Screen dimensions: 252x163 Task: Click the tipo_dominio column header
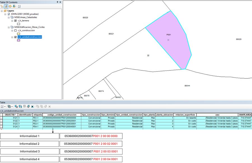108,115
